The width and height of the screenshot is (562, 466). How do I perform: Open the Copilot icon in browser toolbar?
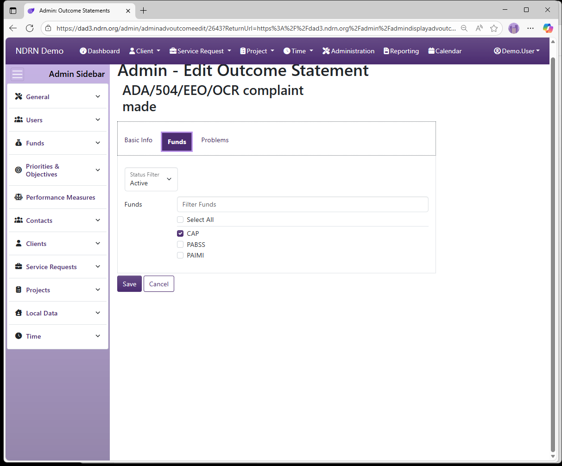click(548, 28)
